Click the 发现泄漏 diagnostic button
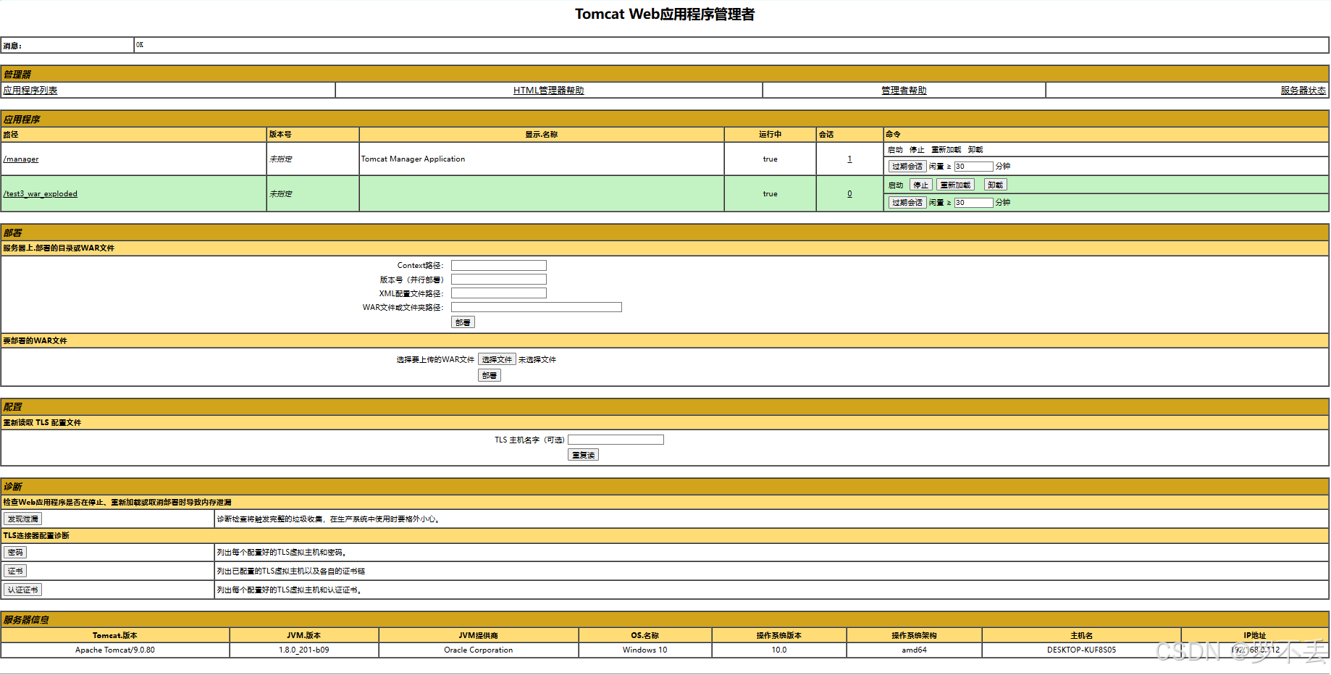The image size is (1331, 675). (x=22, y=519)
